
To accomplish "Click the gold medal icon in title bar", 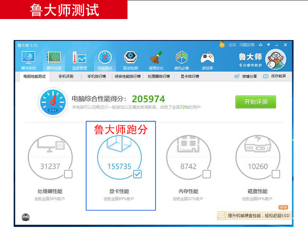I will coord(222,45).
